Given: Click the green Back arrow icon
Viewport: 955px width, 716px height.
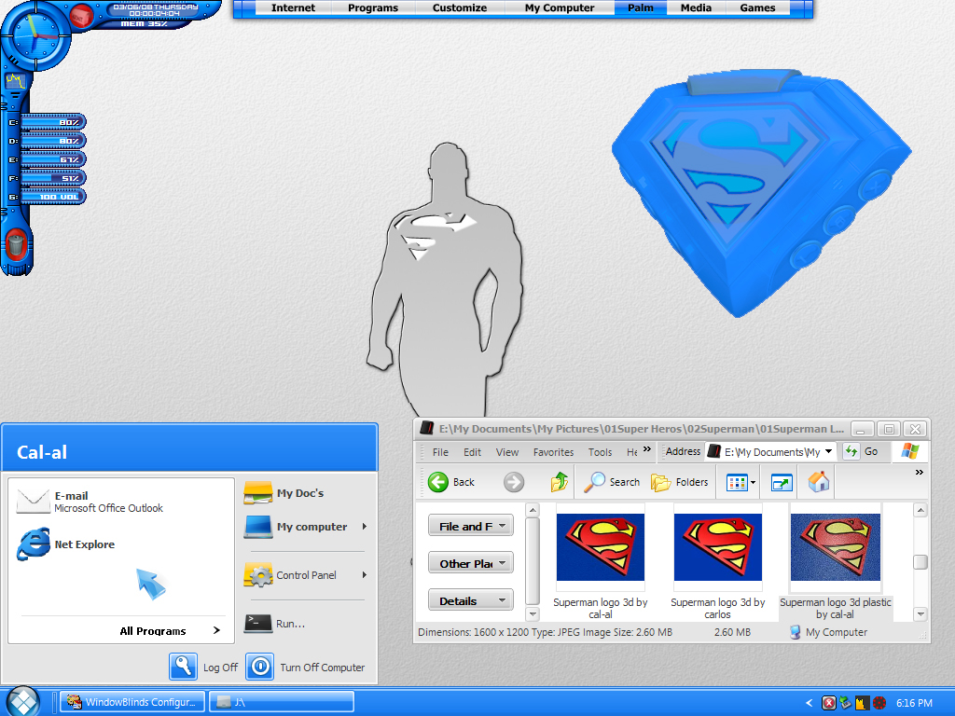Looking at the screenshot, I should (x=438, y=482).
